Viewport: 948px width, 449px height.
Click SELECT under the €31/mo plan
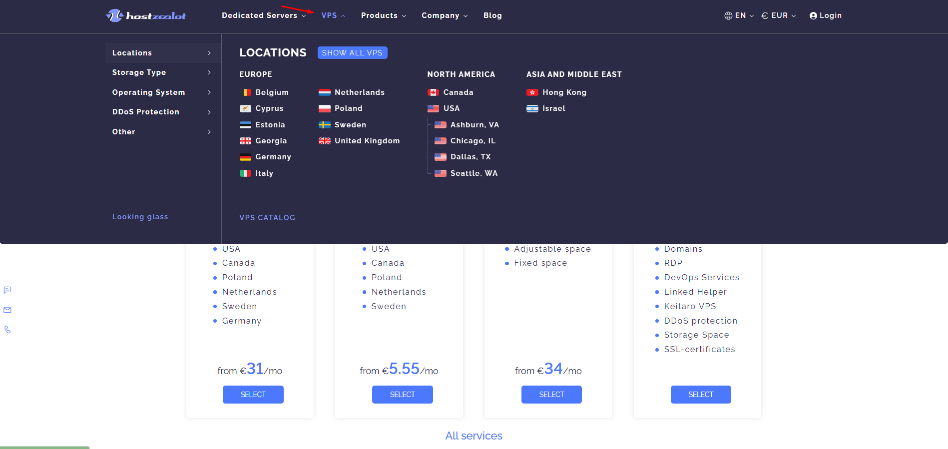coord(253,395)
